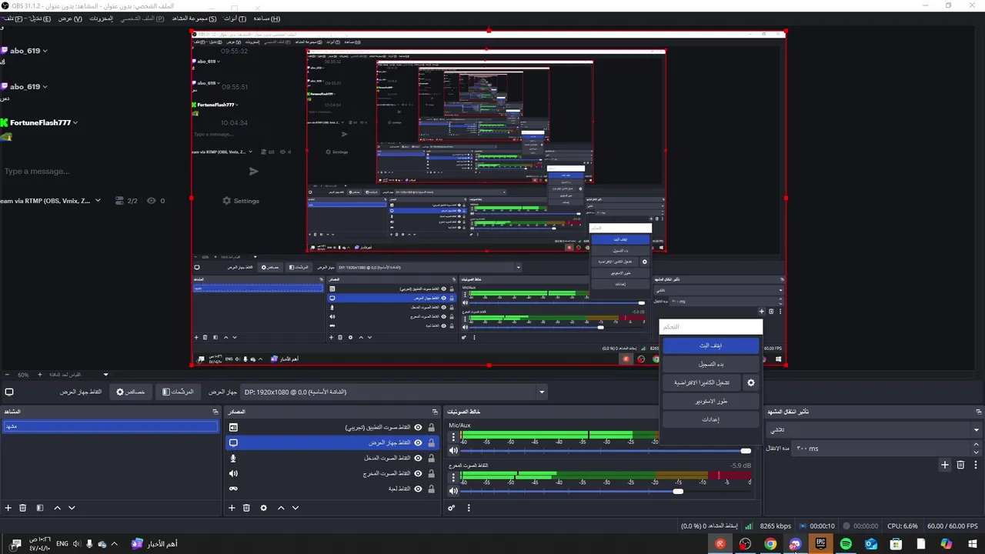The width and height of the screenshot is (985, 554).
Task: Open output audio capture three-dot options
Action: [x=452, y=478]
